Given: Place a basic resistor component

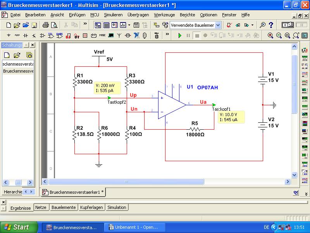Looking at the screenshot, I should click(x=17, y=35).
